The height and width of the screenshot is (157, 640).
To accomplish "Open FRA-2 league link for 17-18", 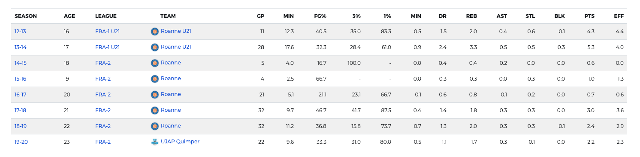I will pos(103,110).
